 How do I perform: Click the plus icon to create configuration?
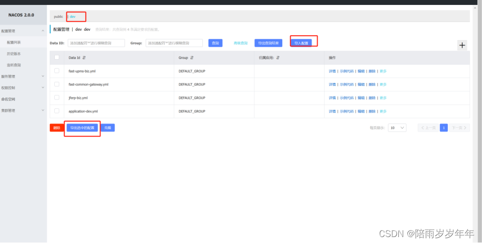point(462,45)
